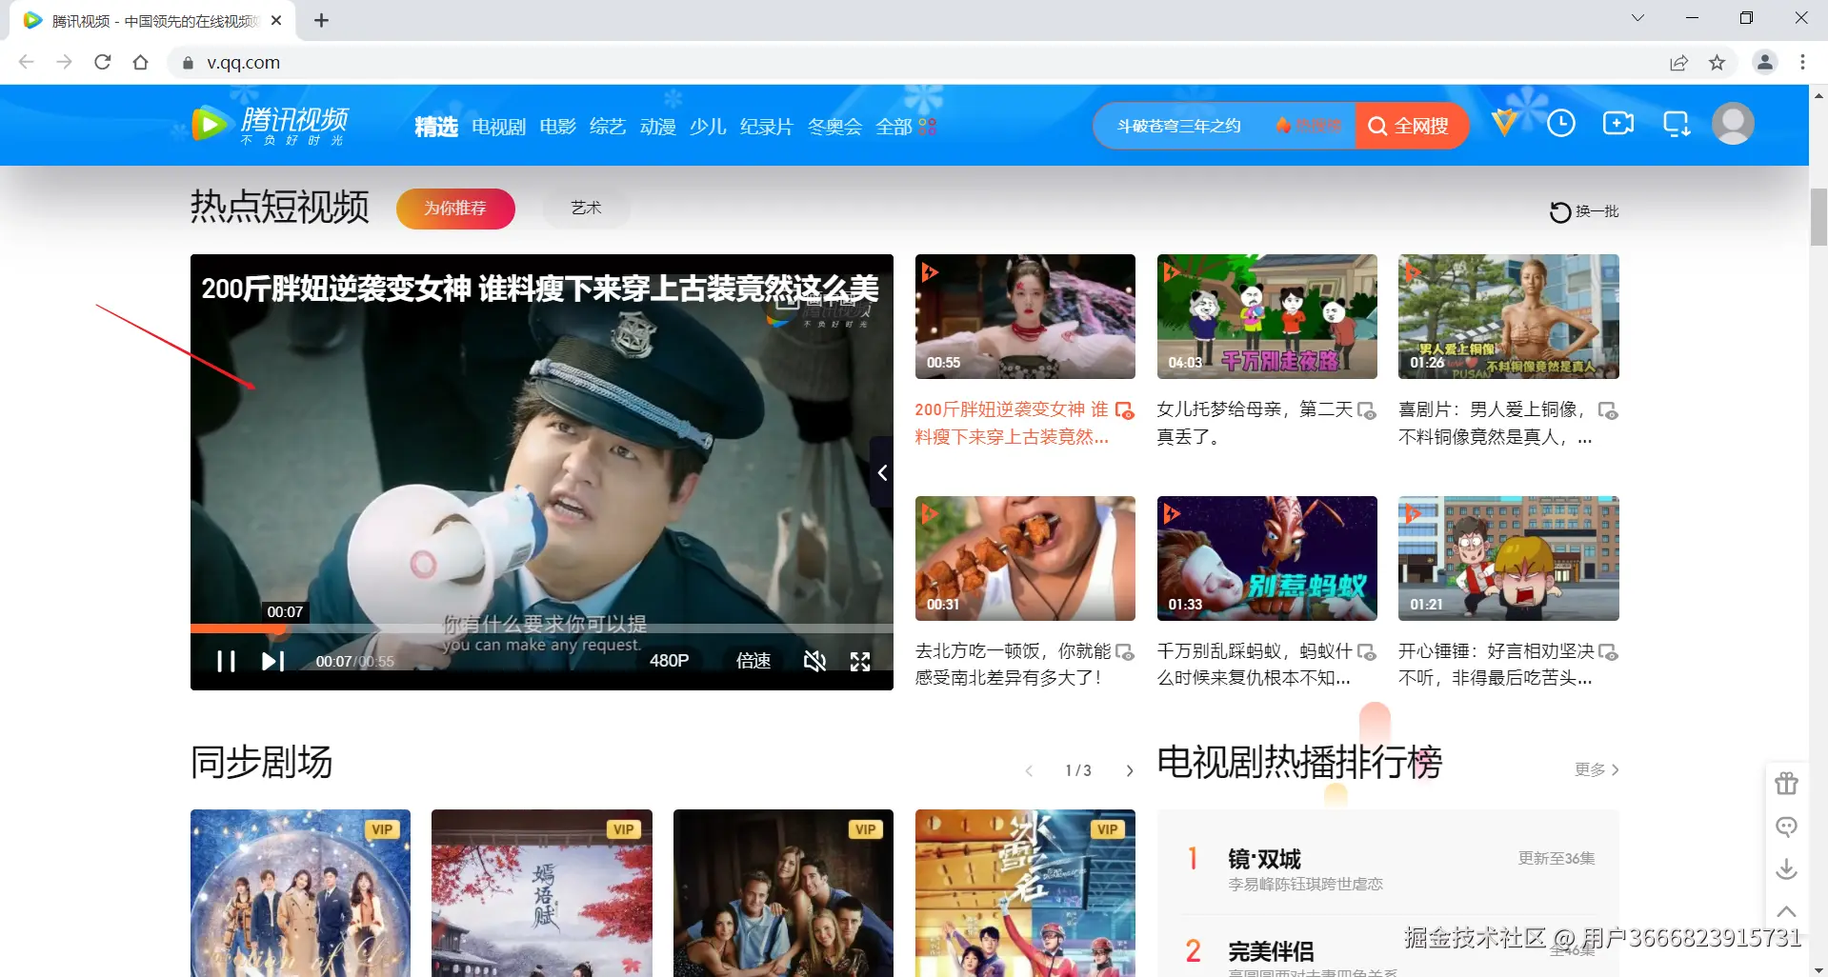Enter fullscreen mode on the video
The height and width of the screenshot is (977, 1828).
(x=860, y=661)
